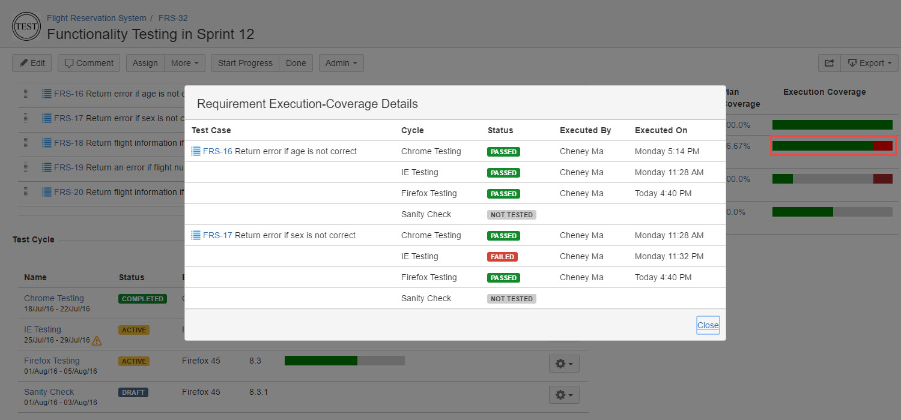The height and width of the screenshot is (420, 901).
Task: Click the Start Progress button
Action: pyautogui.click(x=244, y=63)
